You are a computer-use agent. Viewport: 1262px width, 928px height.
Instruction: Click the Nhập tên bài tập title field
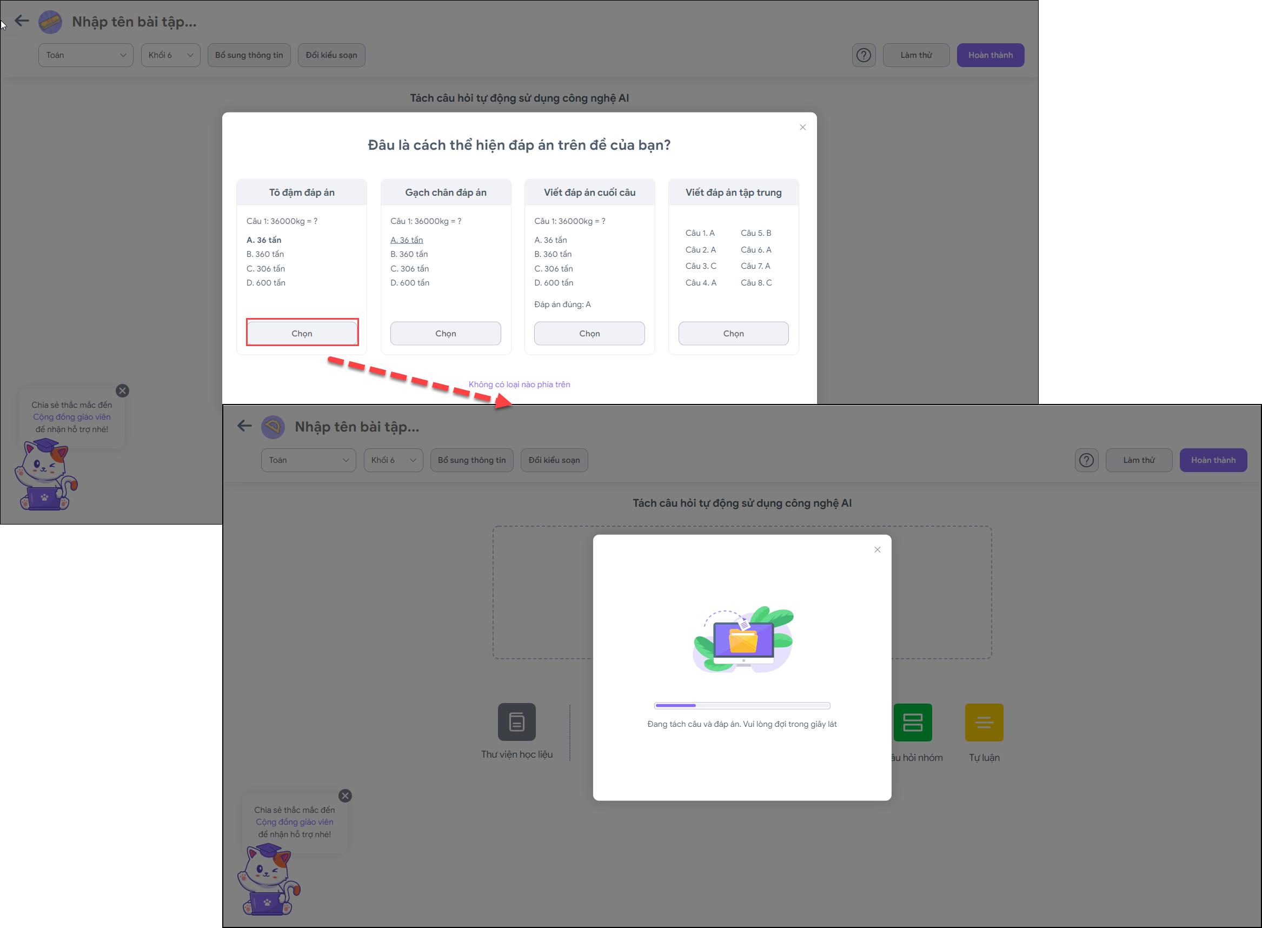pyautogui.click(x=134, y=22)
